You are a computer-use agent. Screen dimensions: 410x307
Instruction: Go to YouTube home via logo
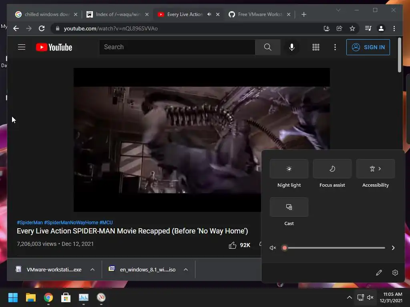[x=54, y=47]
